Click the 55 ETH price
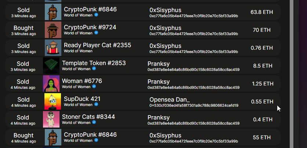 pyautogui.click(x=262, y=137)
